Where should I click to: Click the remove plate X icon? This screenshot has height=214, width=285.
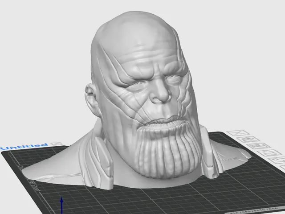(x=238, y=133)
